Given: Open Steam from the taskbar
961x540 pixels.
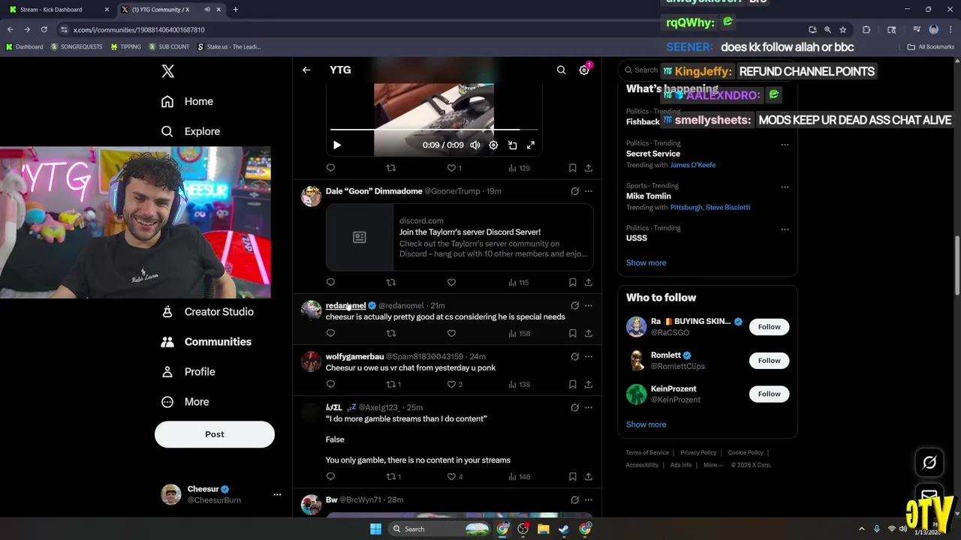Looking at the screenshot, I should [x=563, y=529].
